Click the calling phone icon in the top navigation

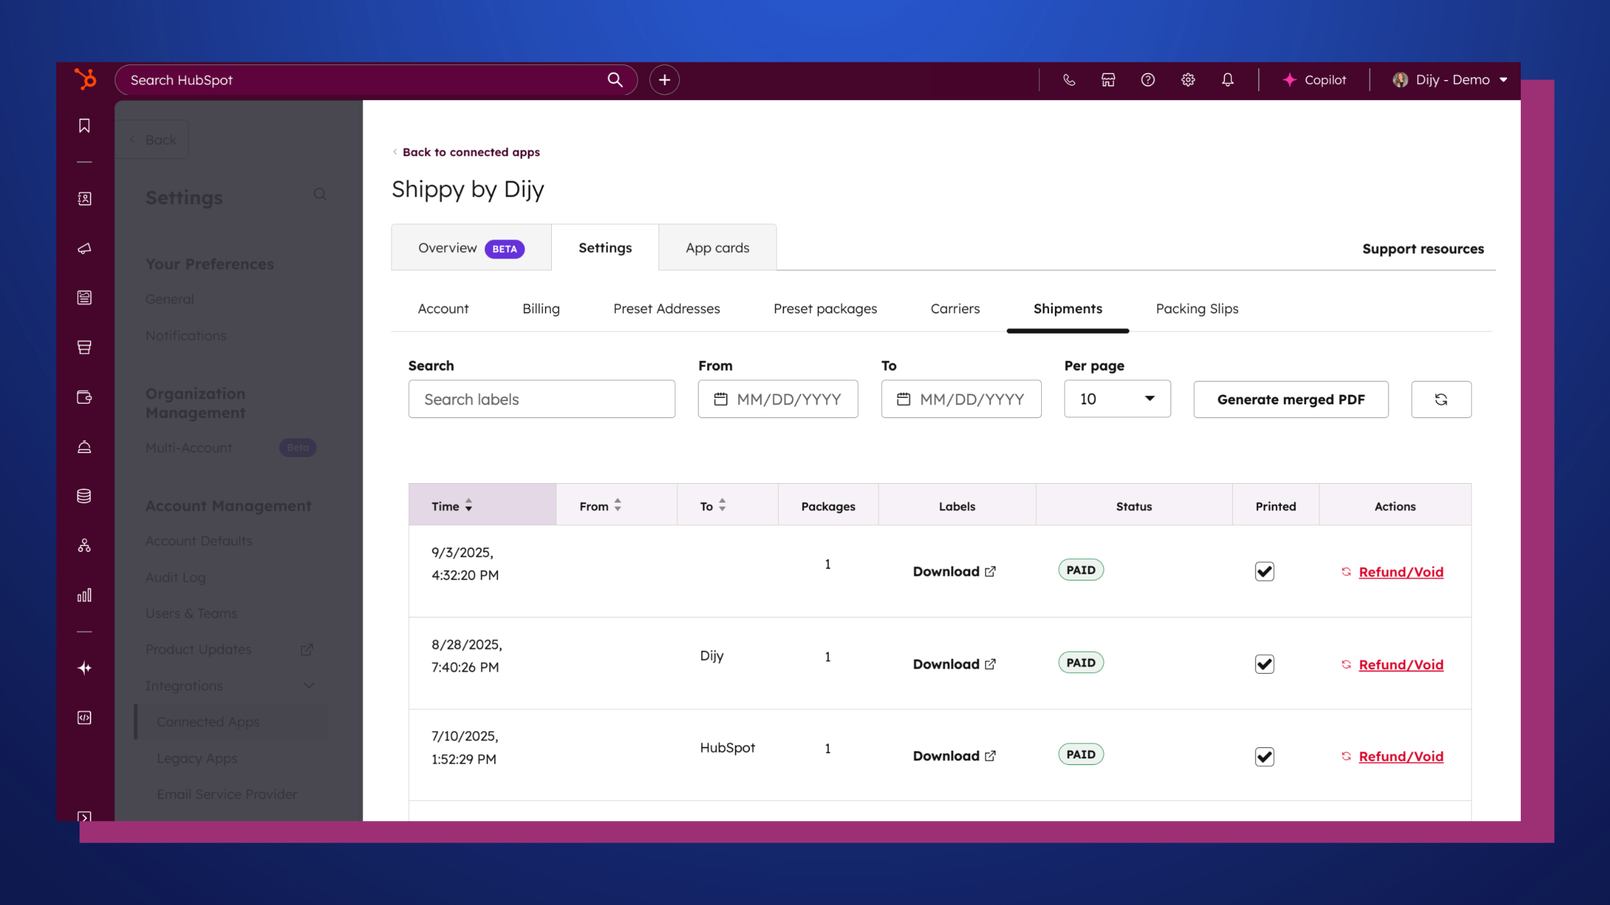click(1068, 79)
